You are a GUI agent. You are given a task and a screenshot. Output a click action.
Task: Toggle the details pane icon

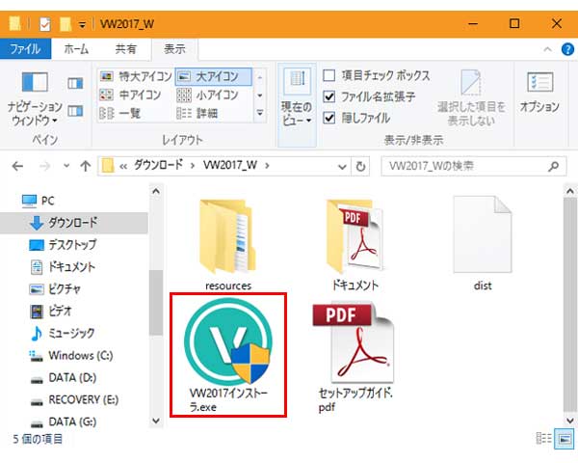(x=75, y=111)
